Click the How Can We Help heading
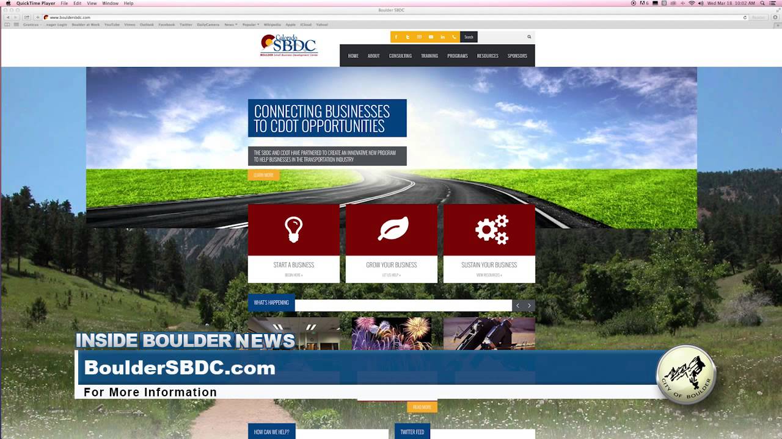Image resolution: width=782 pixels, height=439 pixels. [272, 432]
